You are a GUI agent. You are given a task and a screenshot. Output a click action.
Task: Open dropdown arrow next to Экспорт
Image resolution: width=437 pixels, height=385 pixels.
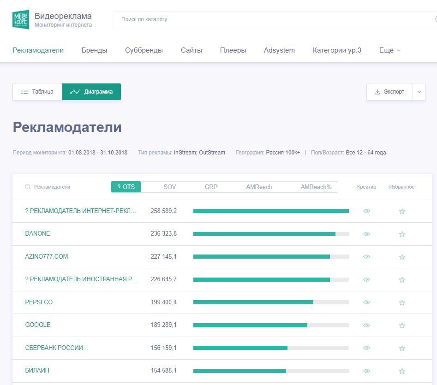tap(419, 92)
